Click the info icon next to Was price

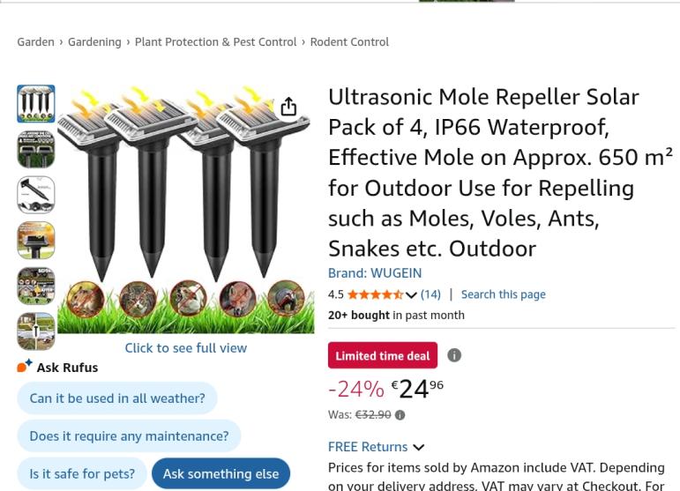point(400,415)
